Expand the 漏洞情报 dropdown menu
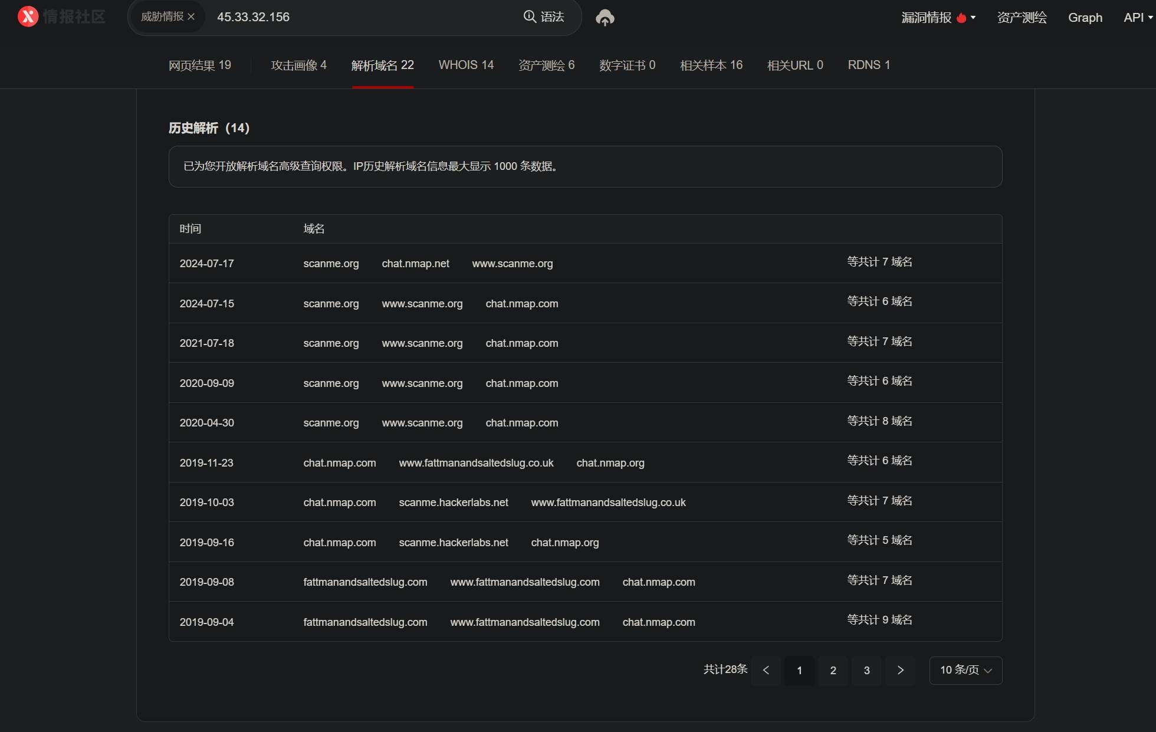 tap(973, 18)
